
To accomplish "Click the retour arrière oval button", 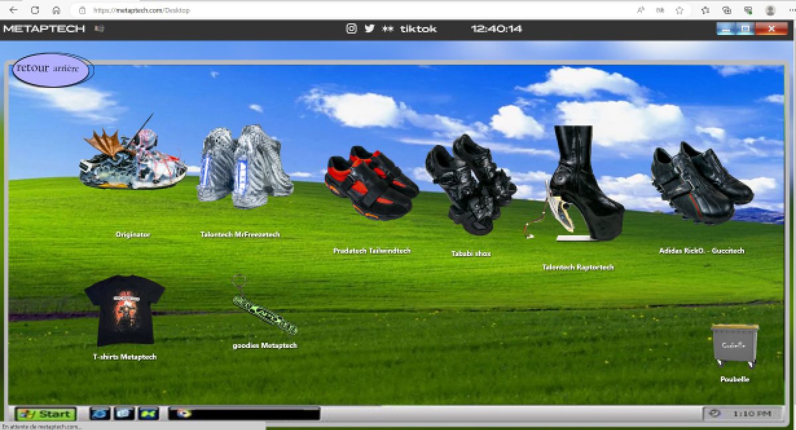I will tap(52, 70).
